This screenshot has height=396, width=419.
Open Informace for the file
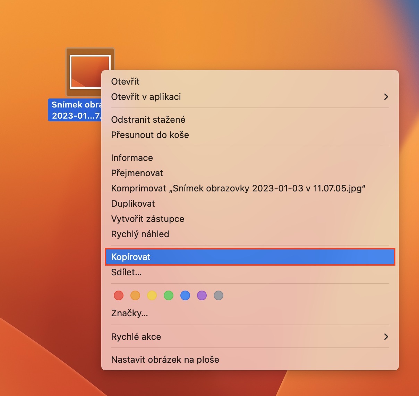(250, 158)
